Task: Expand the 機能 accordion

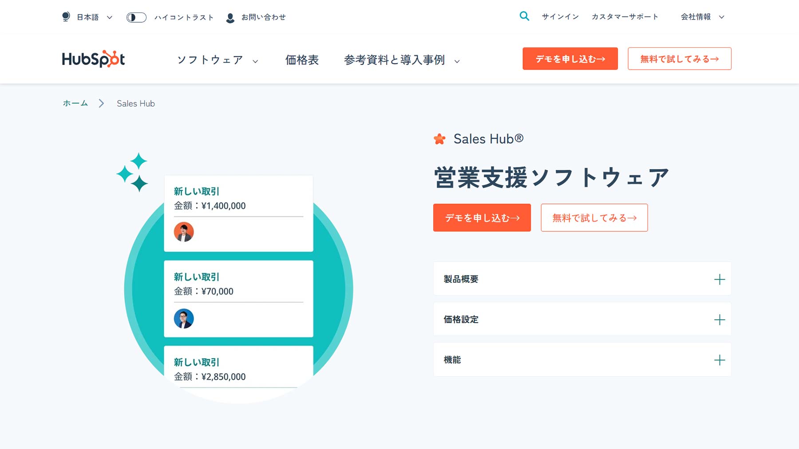Action: click(x=582, y=359)
